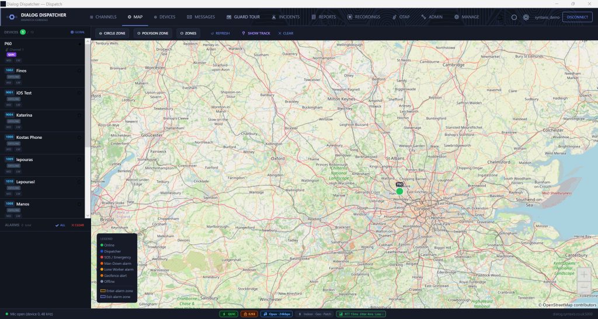Click the Opus 24kbps codec badge

[276, 314]
